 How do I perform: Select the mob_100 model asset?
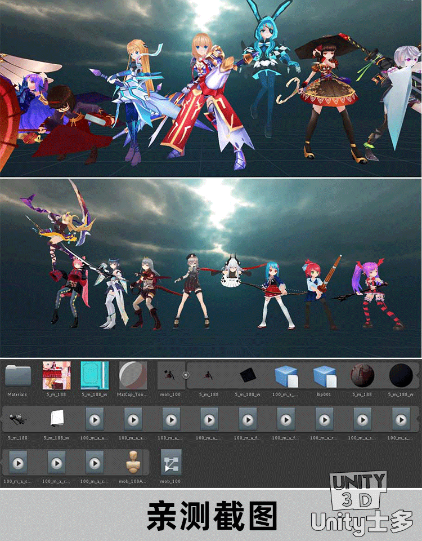coord(170,375)
